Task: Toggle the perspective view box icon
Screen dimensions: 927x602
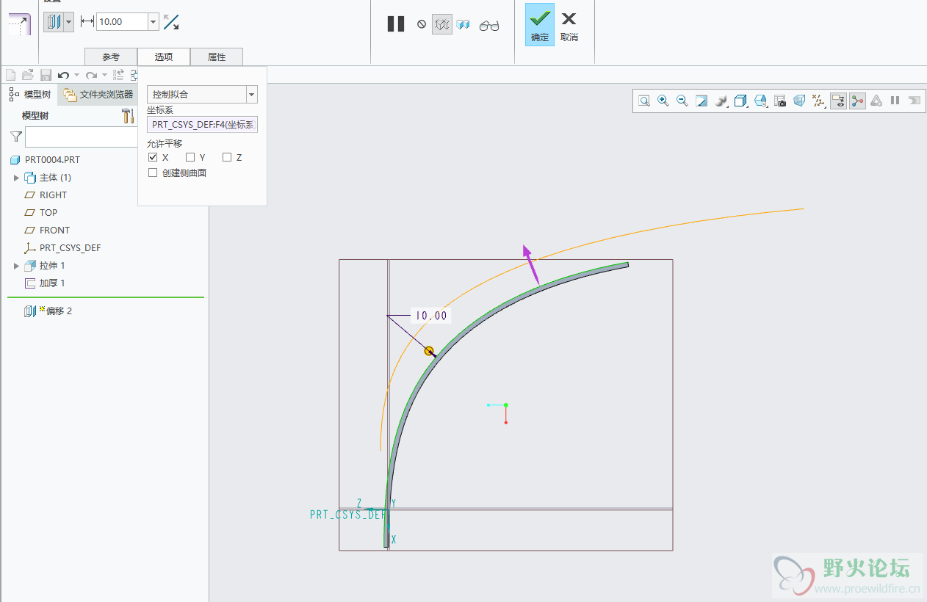Action: 799,101
